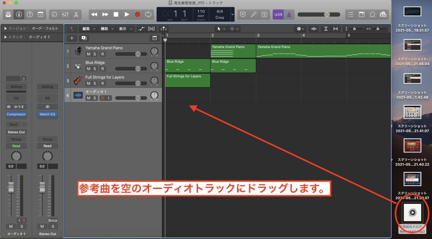The width and height of the screenshot is (432, 239).
Task: Open the Compressor plugin slot
Action: (16, 114)
